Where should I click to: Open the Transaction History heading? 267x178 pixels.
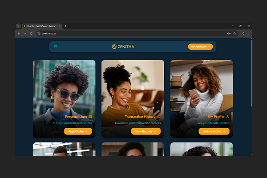pyautogui.click(x=140, y=117)
